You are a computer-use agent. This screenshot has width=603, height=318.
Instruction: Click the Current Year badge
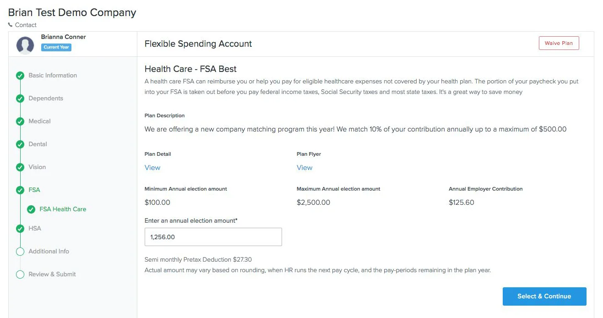pyautogui.click(x=56, y=47)
